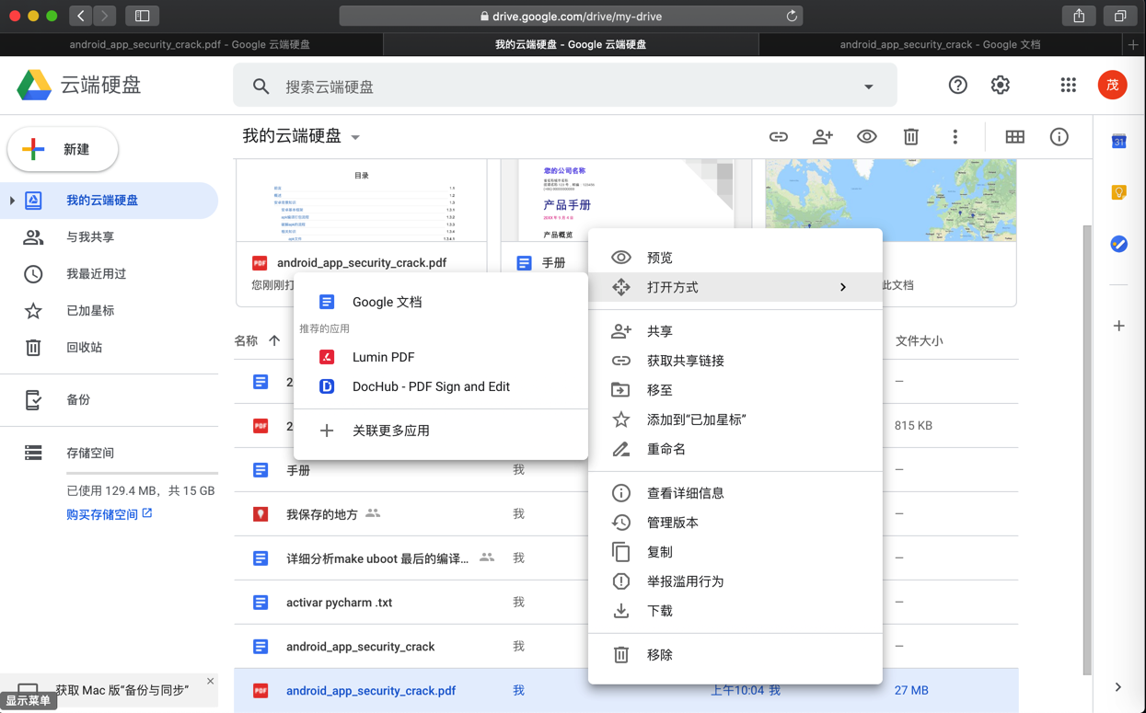Open the Help question mark icon

pyautogui.click(x=957, y=86)
